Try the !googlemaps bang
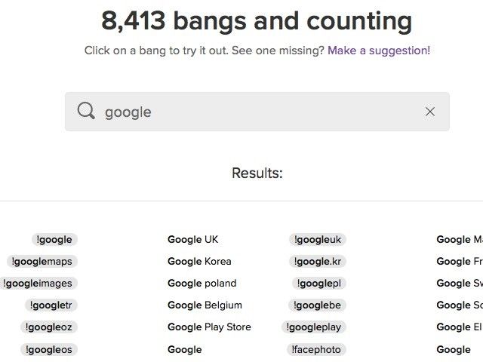 [x=42, y=262]
